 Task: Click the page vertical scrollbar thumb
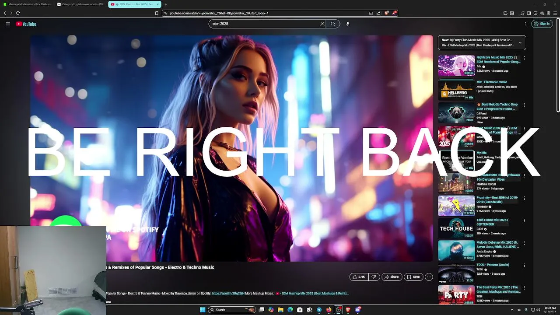tap(558, 66)
